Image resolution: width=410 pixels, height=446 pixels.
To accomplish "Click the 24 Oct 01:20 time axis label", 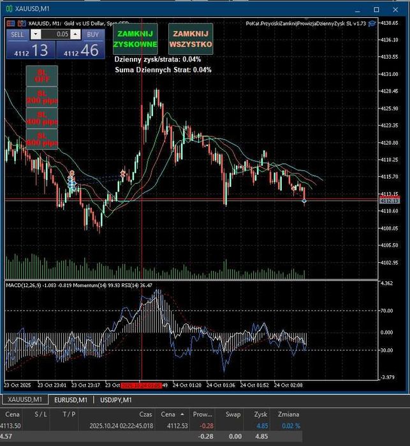I will pos(187,385).
